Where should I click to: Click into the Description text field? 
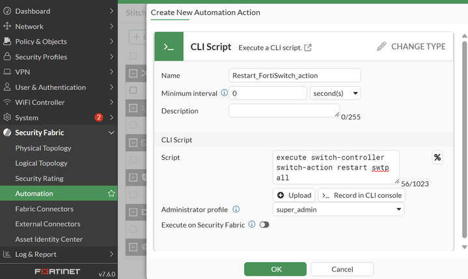click(284, 111)
